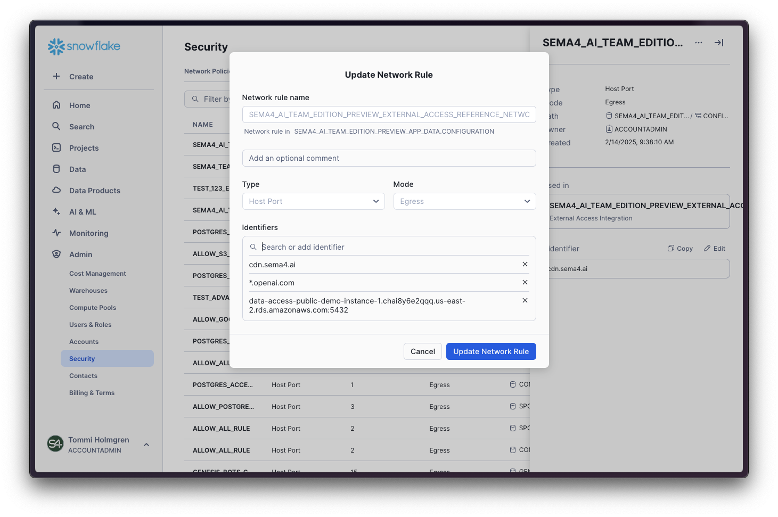Go to Compute Pools

click(93, 308)
